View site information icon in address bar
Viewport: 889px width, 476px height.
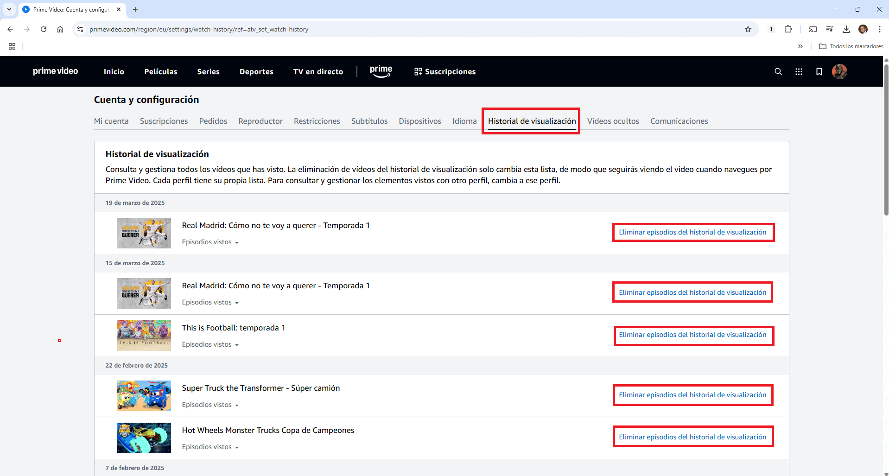pos(80,29)
